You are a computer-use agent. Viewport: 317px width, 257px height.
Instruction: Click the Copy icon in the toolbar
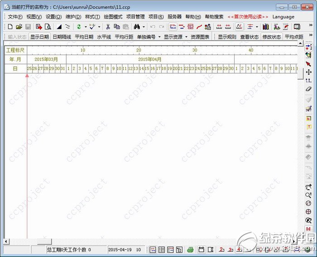coord(117,27)
